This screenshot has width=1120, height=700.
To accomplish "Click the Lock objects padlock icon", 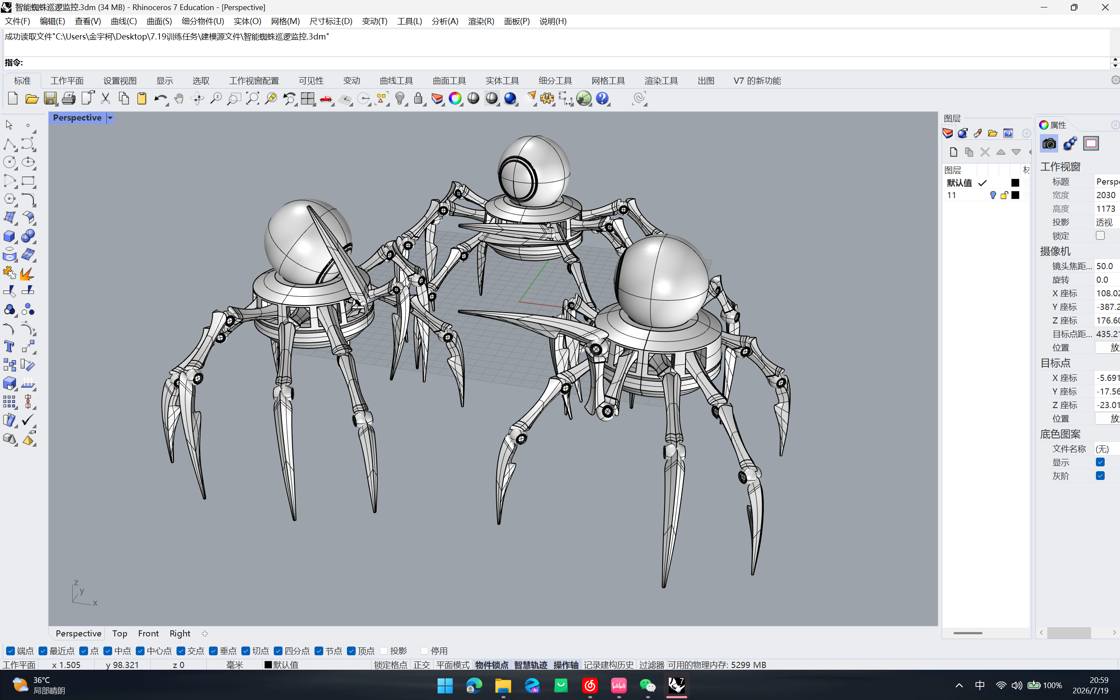I will [x=418, y=99].
